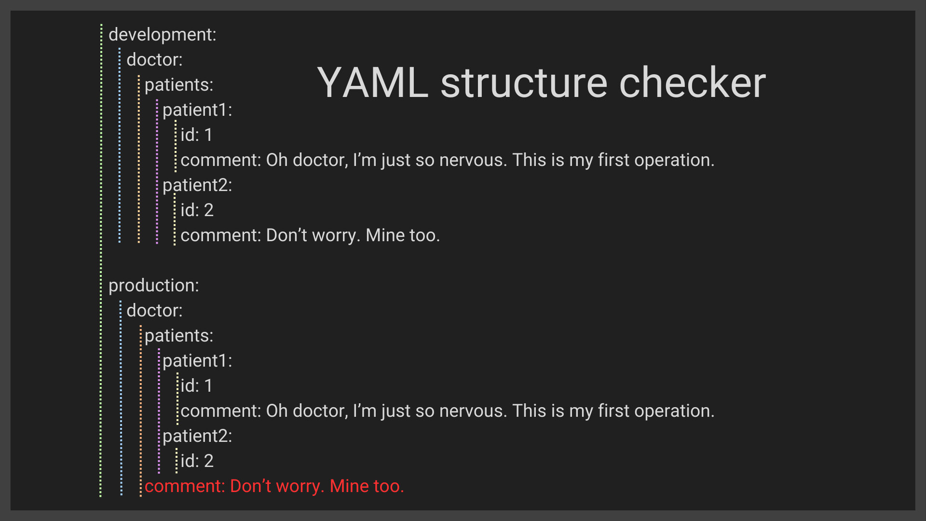The image size is (926, 521).
Task: Click the green dotted indent guide line
Action: pos(101,260)
